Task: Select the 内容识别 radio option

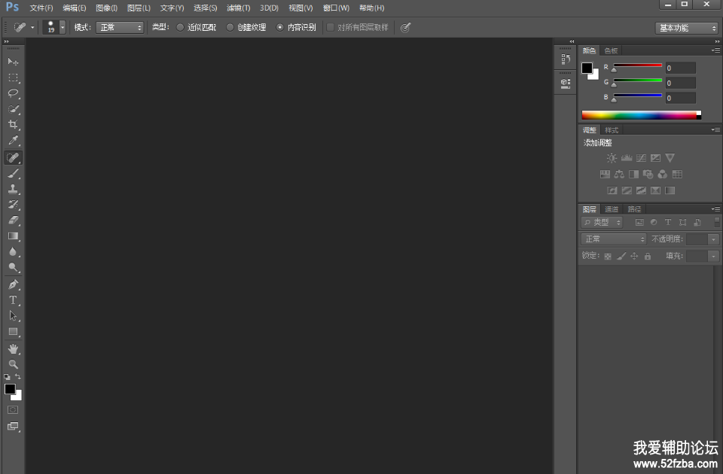Action: [x=279, y=28]
